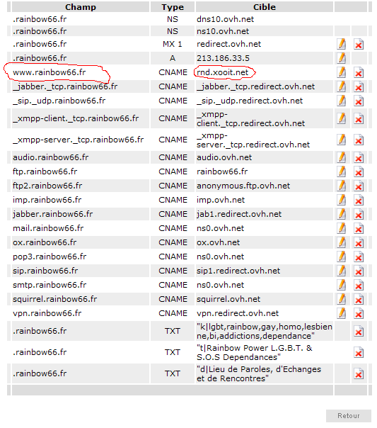Delete the ftp.rainbow66.fr record
377x428 pixels.
point(359,171)
